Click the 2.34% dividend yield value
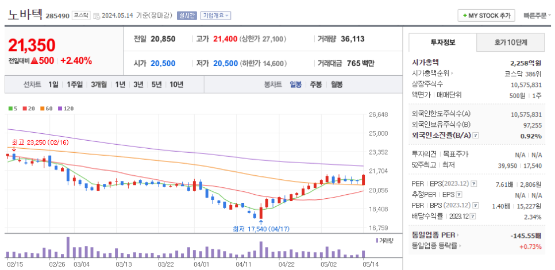555x270 pixels. coord(533,217)
